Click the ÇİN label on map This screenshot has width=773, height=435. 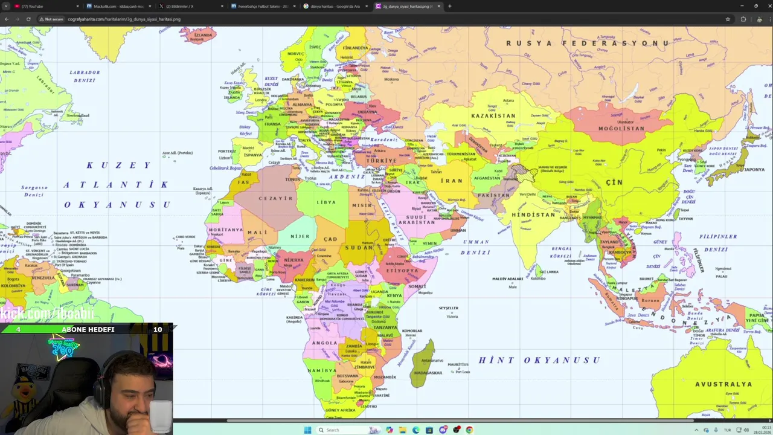pos(614,182)
